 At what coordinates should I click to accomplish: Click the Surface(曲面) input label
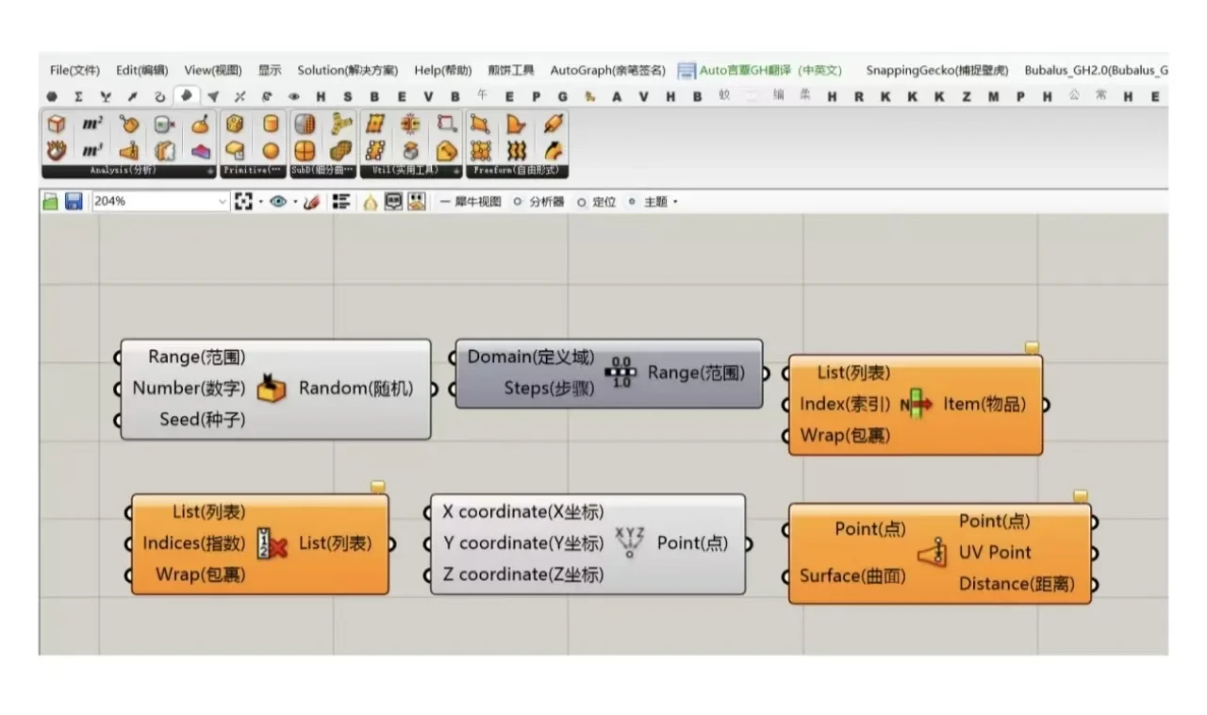tap(852, 575)
